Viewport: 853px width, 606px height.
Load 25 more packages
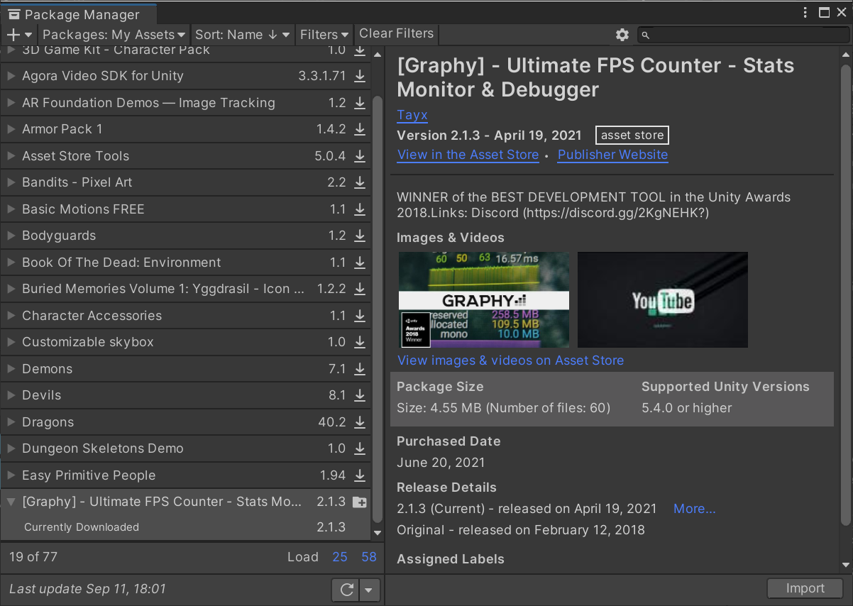[x=340, y=557]
